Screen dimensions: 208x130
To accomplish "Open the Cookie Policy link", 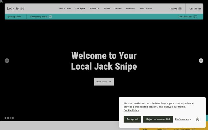I will point(131,110).
